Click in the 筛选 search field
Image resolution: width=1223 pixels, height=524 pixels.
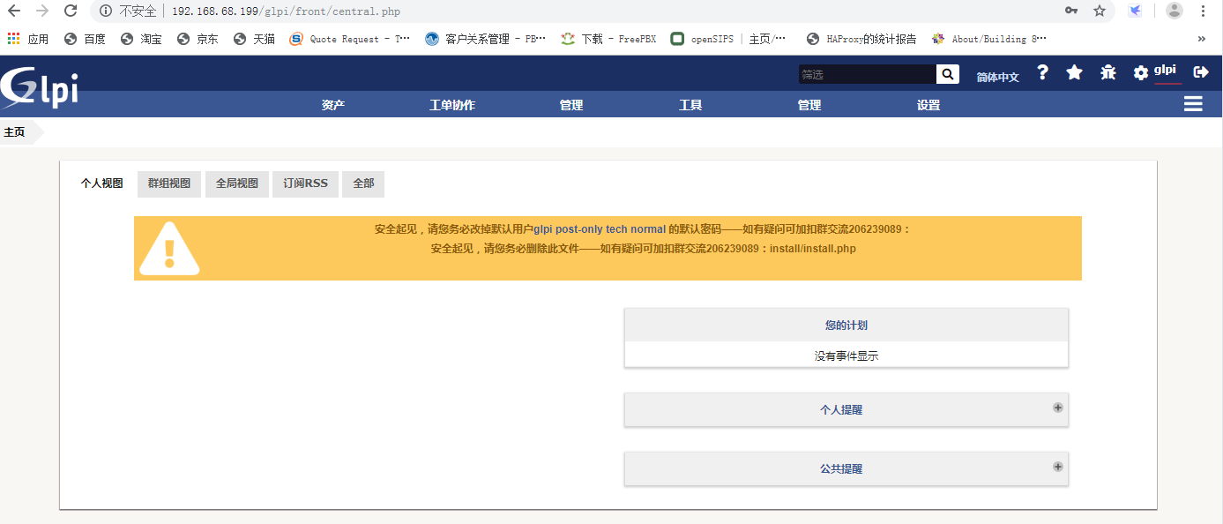click(866, 75)
